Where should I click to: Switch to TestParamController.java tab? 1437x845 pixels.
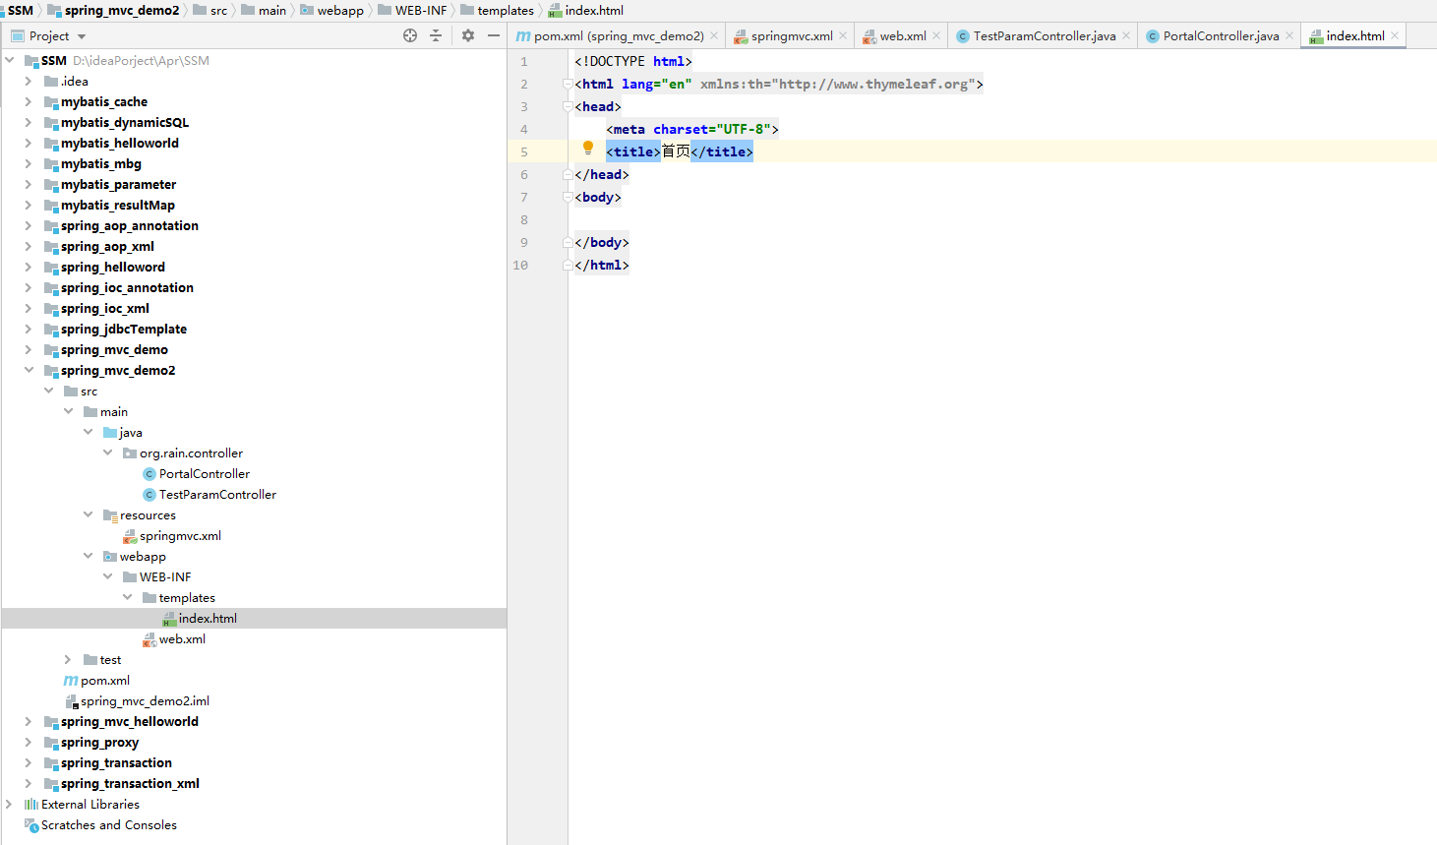click(x=1045, y=35)
